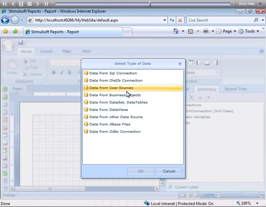The image size is (266, 207).
Task: Confirm with the OK button
Action: (x=141, y=171)
